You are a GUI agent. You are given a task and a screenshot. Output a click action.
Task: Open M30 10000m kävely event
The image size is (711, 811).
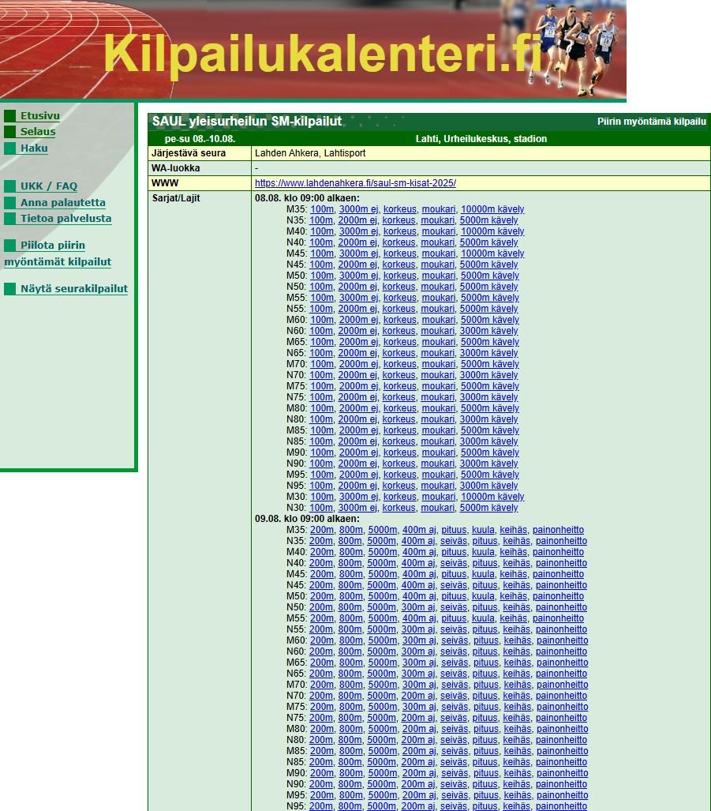pyautogui.click(x=492, y=497)
